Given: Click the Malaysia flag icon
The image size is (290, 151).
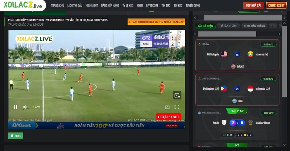Looking at the screenshot, I should tap(224, 55).
